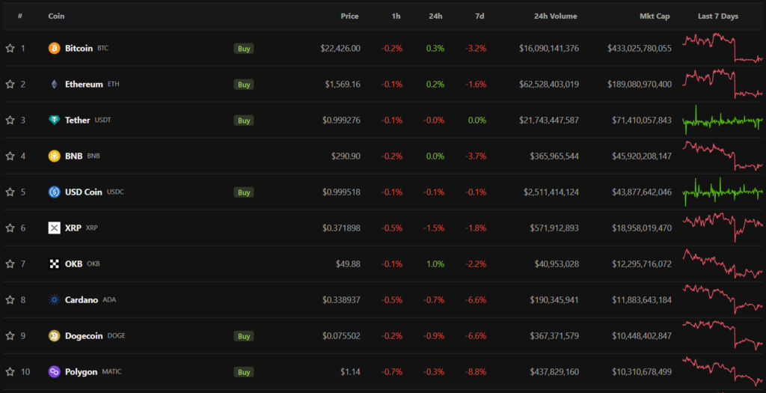Click the BNB coin logo icon

pos(54,156)
